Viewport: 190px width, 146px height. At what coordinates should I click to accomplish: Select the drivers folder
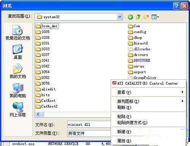pos(138,55)
